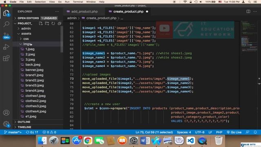Open Google Chrome from the Dock
This screenshot has width=261, height=147.
[88, 140]
